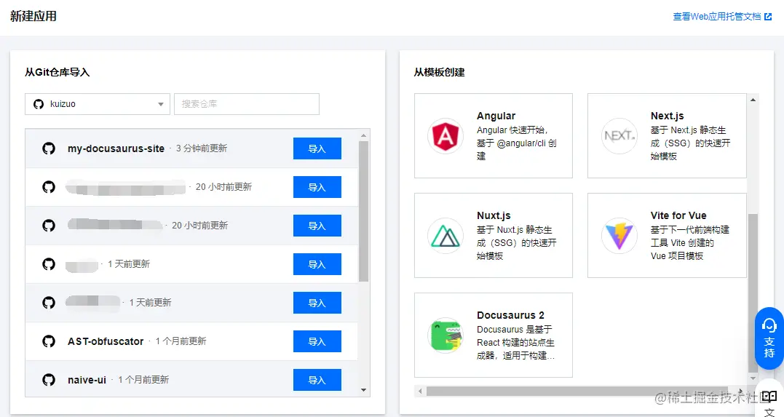The height and width of the screenshot is (417, 784).
Task: Select the my-docusaurus-site repository name
Action: pyautogui.click(x=116, y=148)
